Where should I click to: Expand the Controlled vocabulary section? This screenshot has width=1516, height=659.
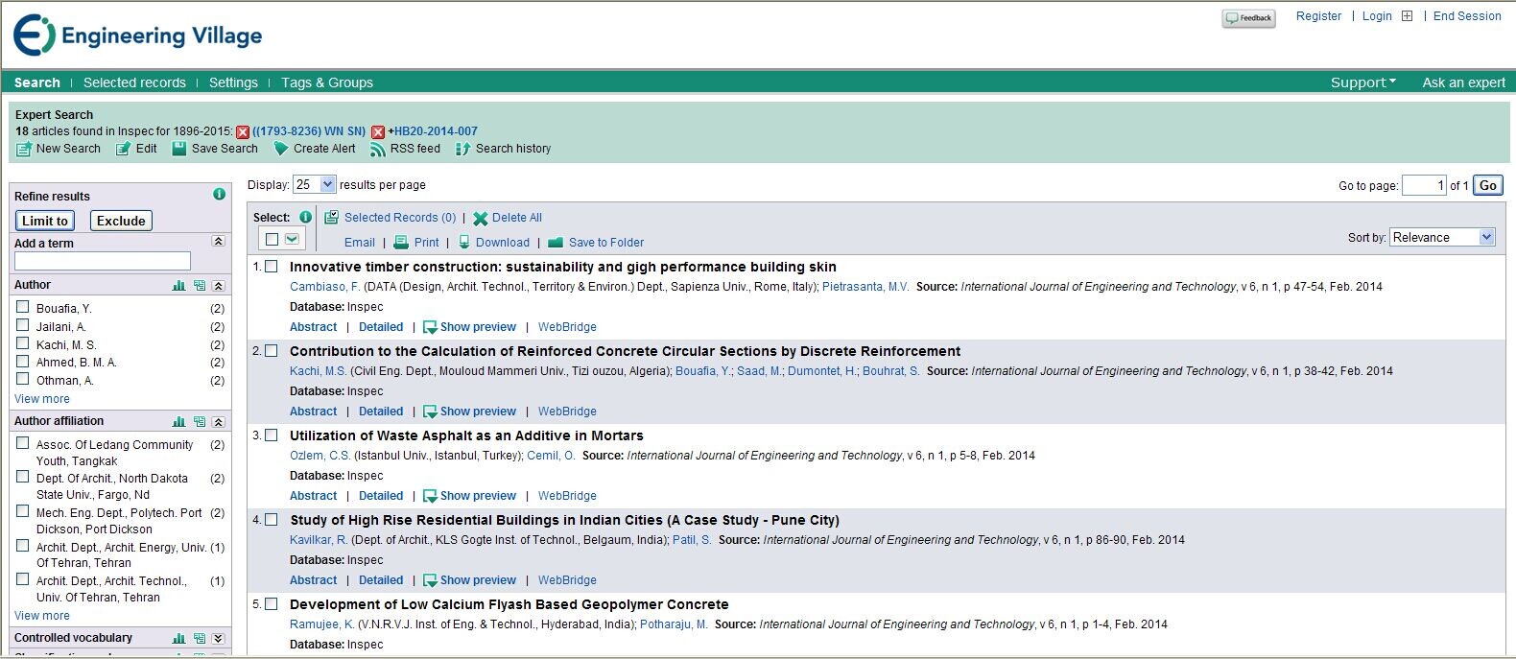pyautogui.click(x=219, y=639)
